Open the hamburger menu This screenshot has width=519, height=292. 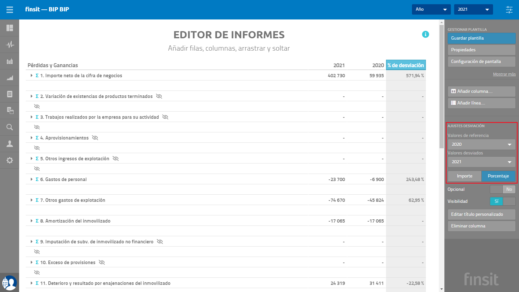coord(10,9)
